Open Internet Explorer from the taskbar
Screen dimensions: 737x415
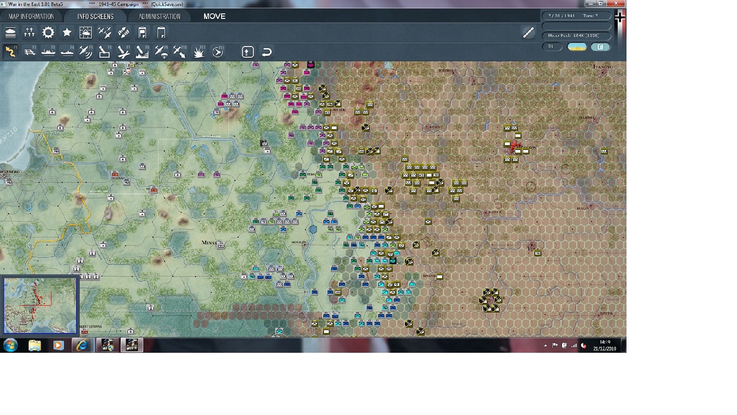pyautogui.click(x=82, y=345)
